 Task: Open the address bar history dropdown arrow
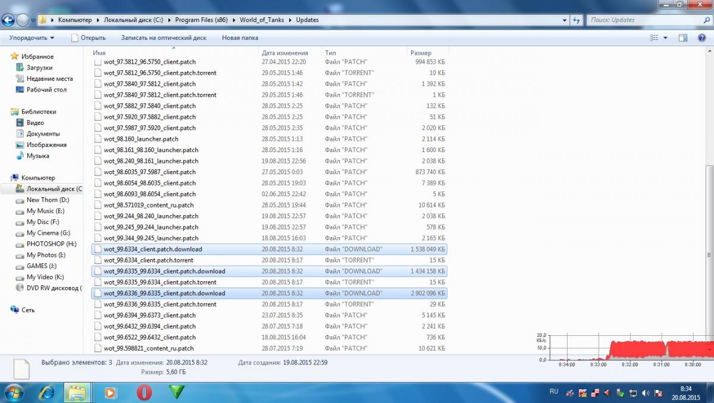click(565, 20)
